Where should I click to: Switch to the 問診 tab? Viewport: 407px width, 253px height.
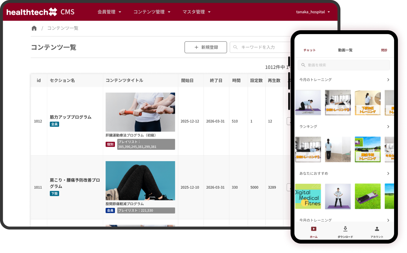(384, 50)
